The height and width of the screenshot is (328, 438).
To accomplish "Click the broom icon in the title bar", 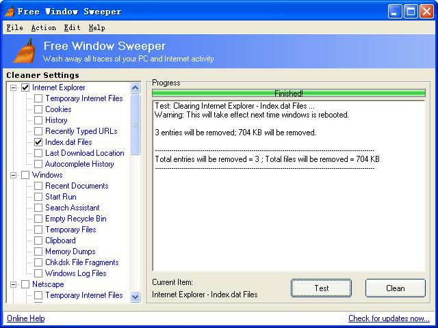I will (x=10, y=11).
